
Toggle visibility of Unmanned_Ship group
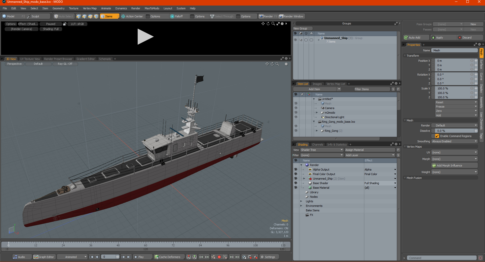(x=295, y=40)
